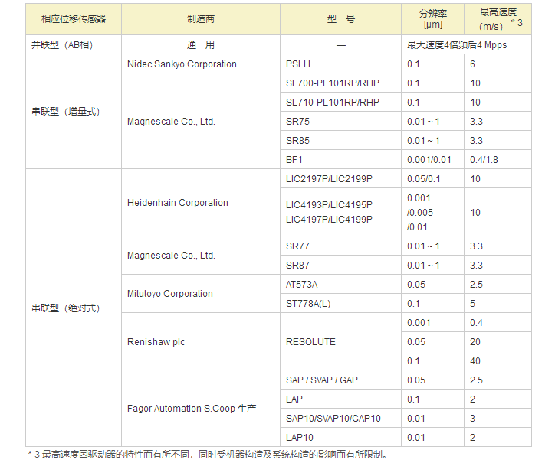Select Heidenhain Corporation cell
The height and width of the screenshot is (463, 555).
201,203
